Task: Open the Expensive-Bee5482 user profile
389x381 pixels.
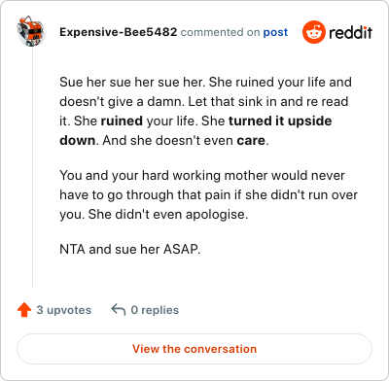Action: tap(119, 32)
